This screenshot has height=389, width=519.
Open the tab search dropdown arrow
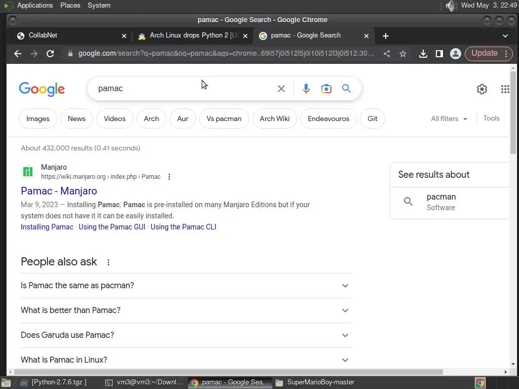(505, 36)
